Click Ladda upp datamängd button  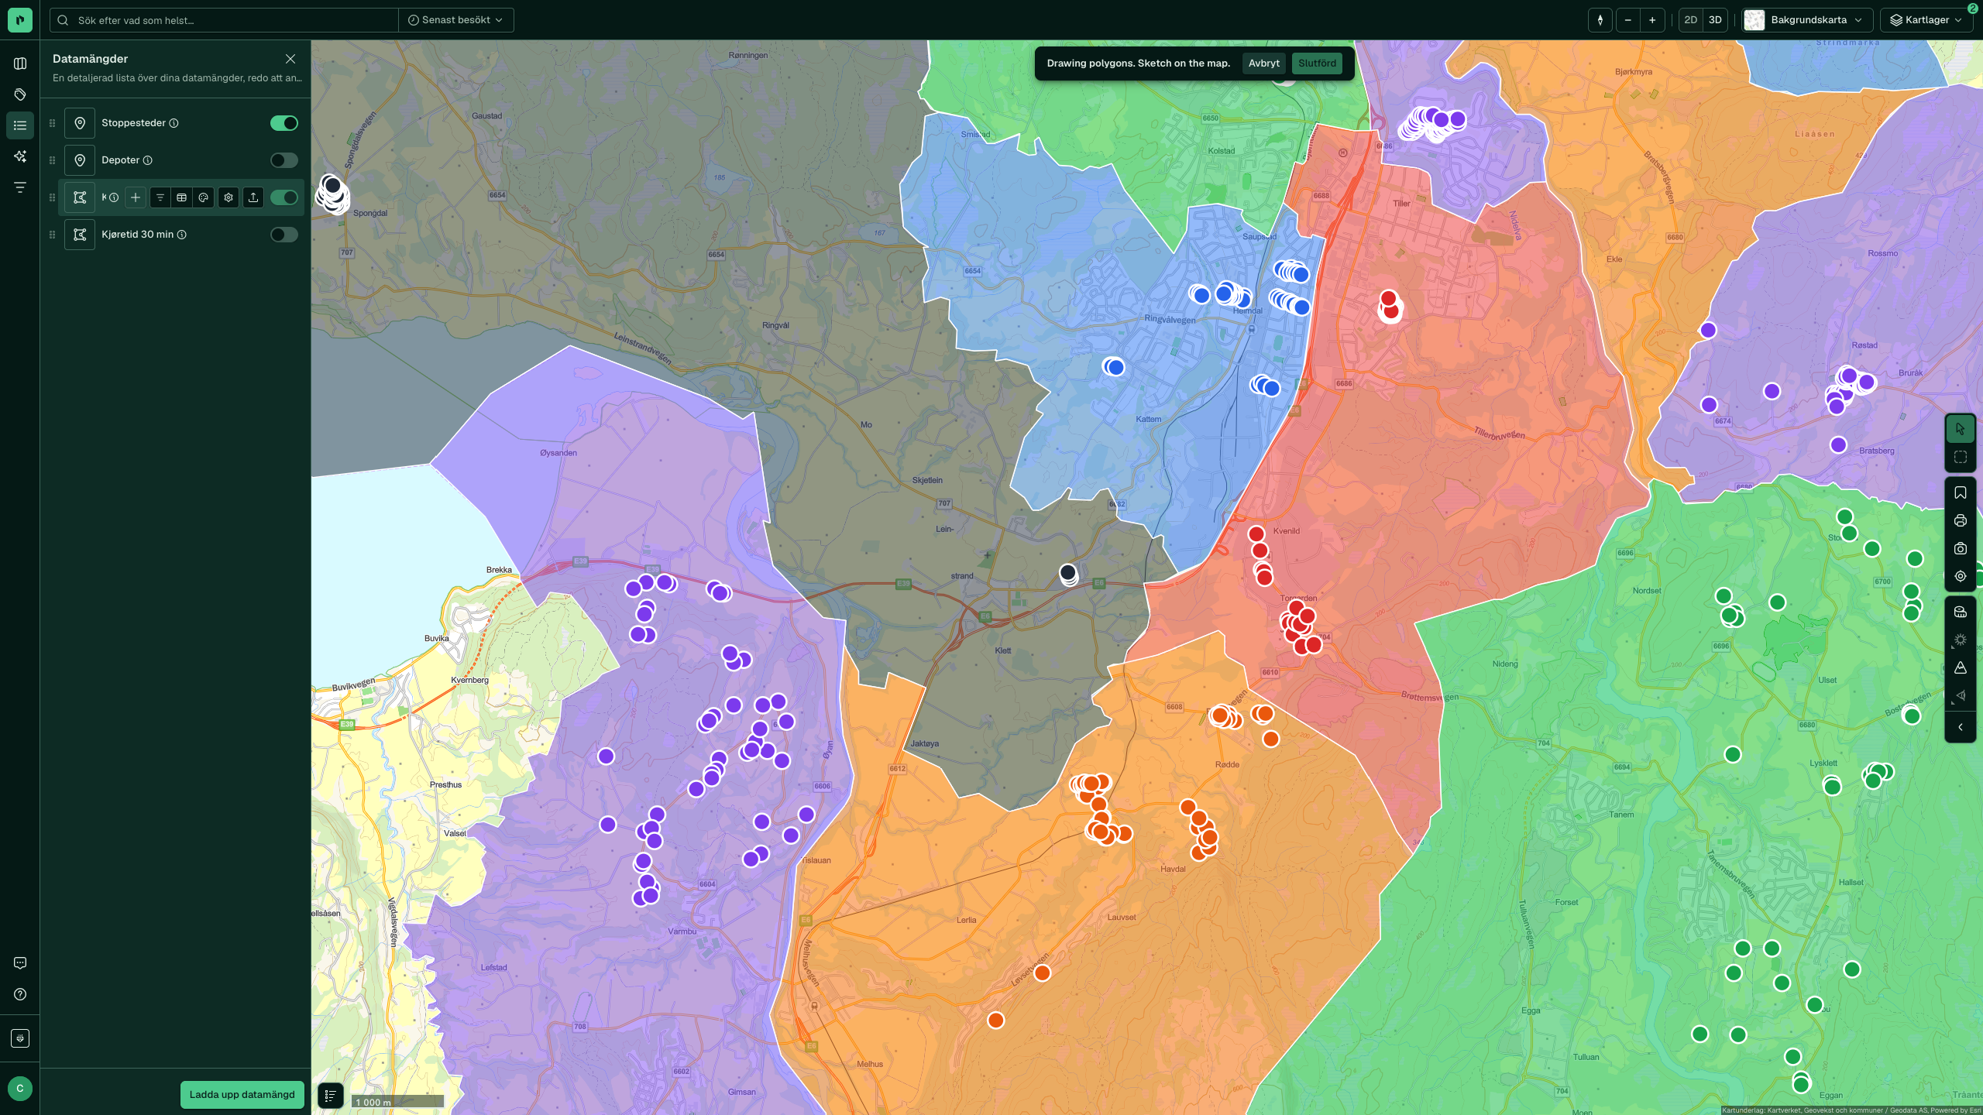(242, 1095)
